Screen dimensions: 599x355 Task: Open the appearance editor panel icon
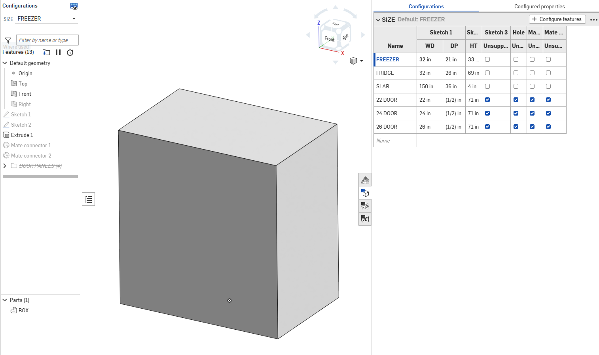point(365,180)
